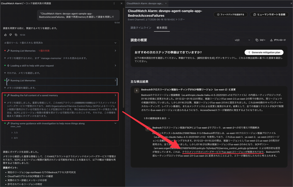The image size is (293, 187).
Task: Switch to 調査タイムライン tab
Action: tap(141, 28)
